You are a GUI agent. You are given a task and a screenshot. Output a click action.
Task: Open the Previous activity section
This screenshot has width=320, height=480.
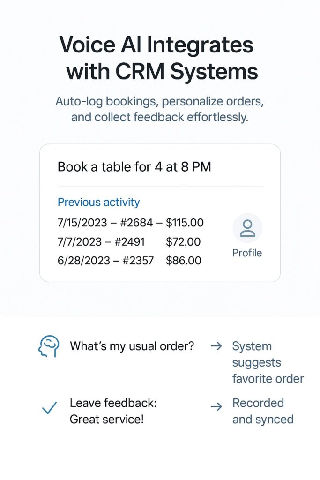point(98,202)
